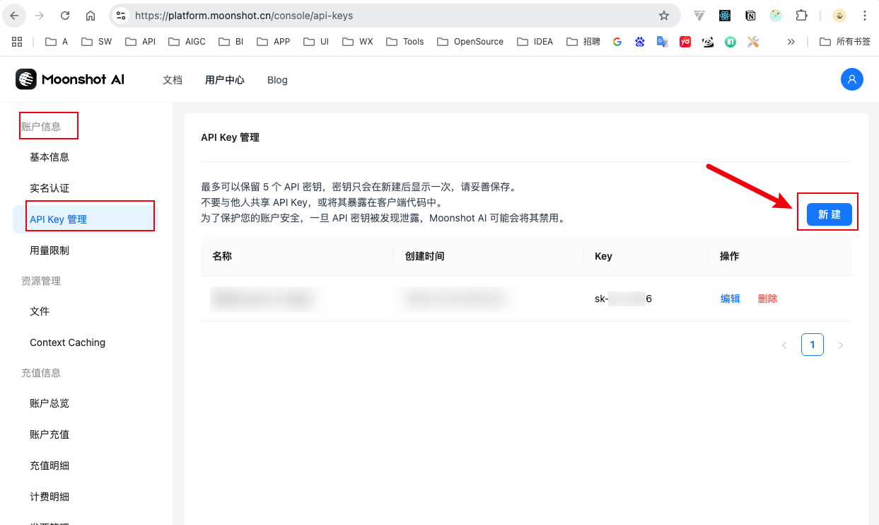The width and height of the screenshot is (879, 525).
Task: Click 删除 to delete the key
Action: pos(767,299)
